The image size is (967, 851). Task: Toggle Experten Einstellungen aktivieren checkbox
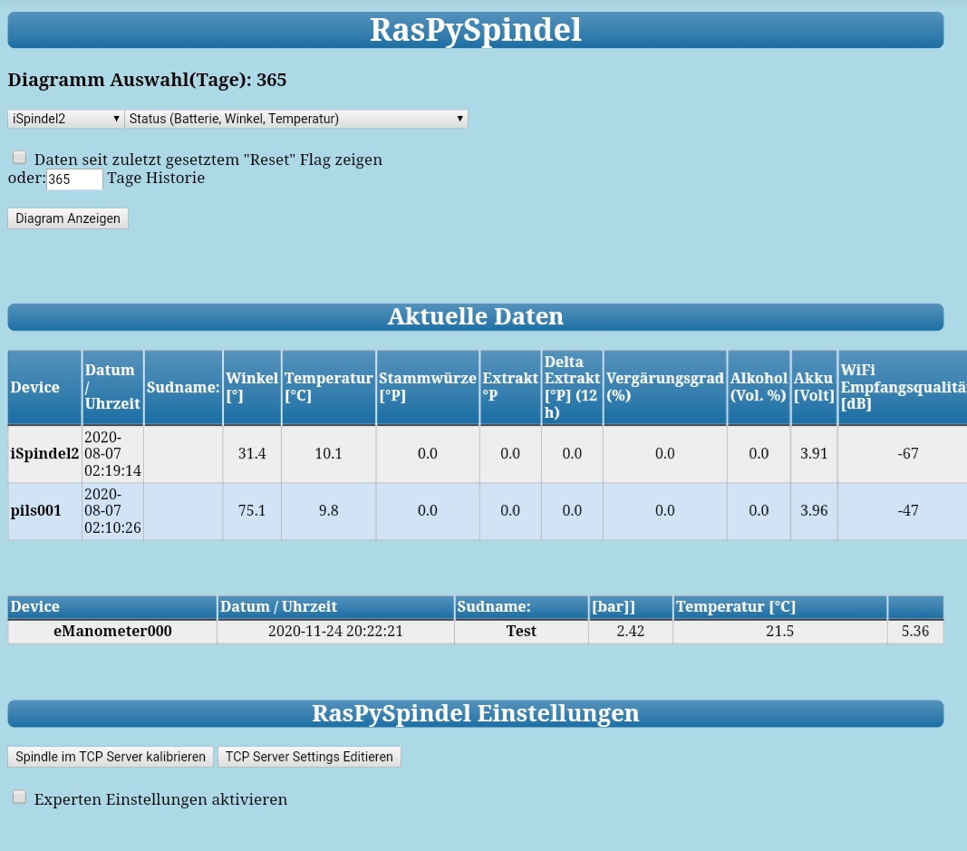click(x=19, y=798)
